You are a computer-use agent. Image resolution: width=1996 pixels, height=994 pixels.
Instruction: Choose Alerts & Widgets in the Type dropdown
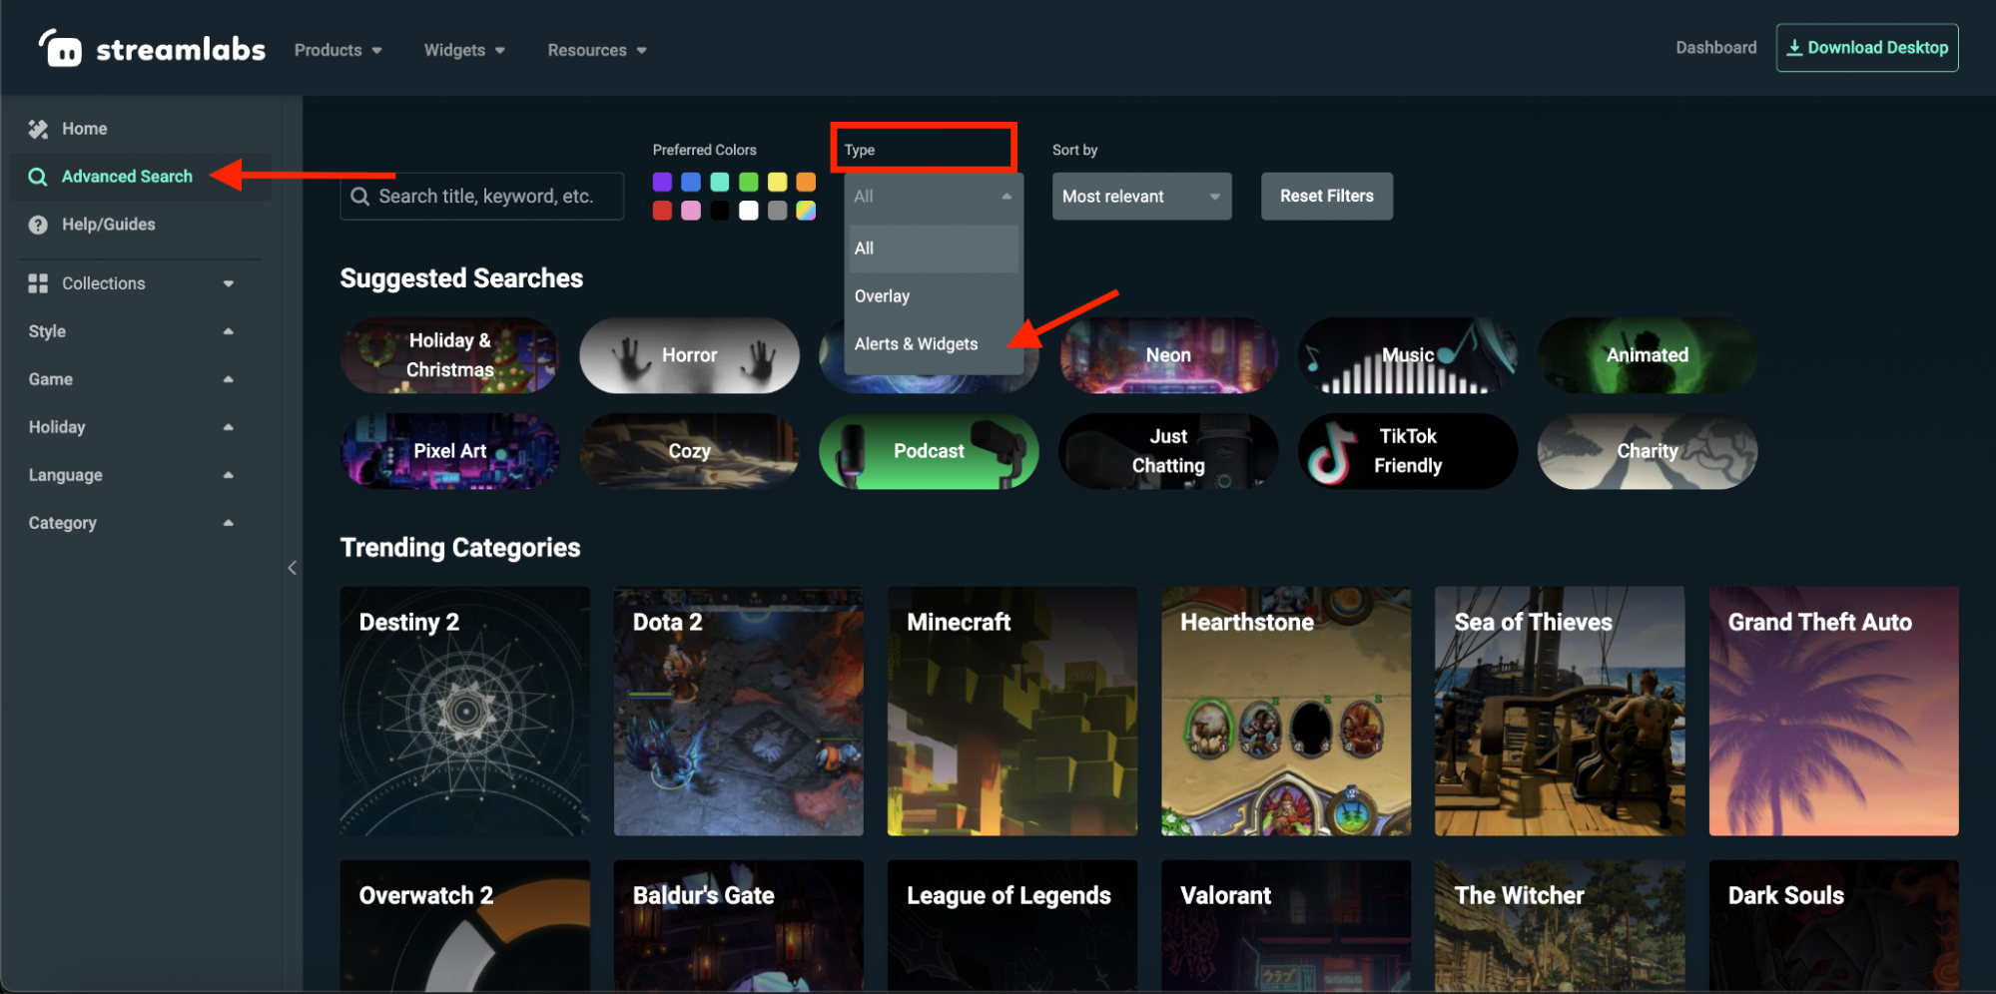(915, 343)
